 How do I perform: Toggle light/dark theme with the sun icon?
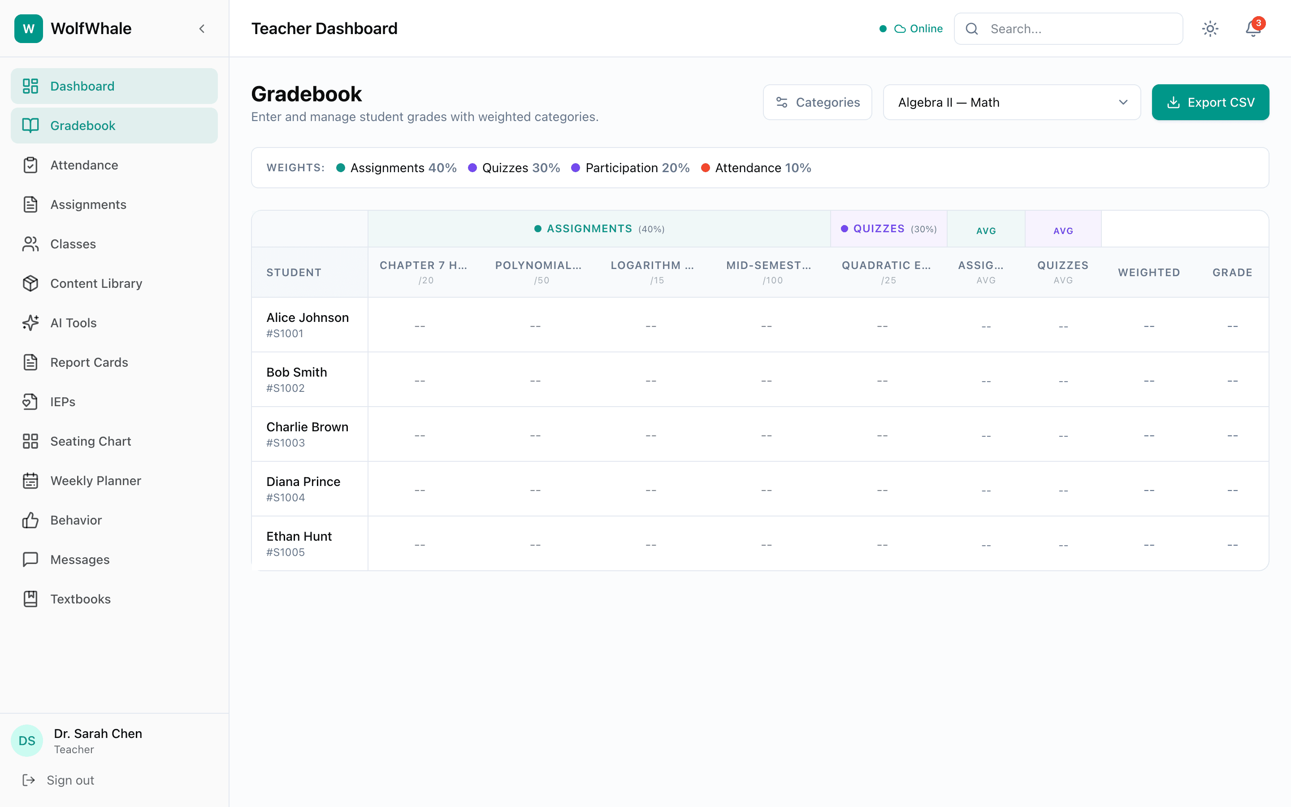pos(1210,29)
